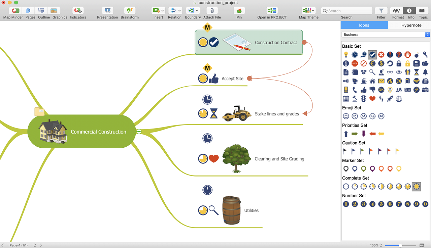The width and height of the screenshot is (431, 248).
Task: Pick the red X icon in Basic Set
Action: [x=381, y=54]
